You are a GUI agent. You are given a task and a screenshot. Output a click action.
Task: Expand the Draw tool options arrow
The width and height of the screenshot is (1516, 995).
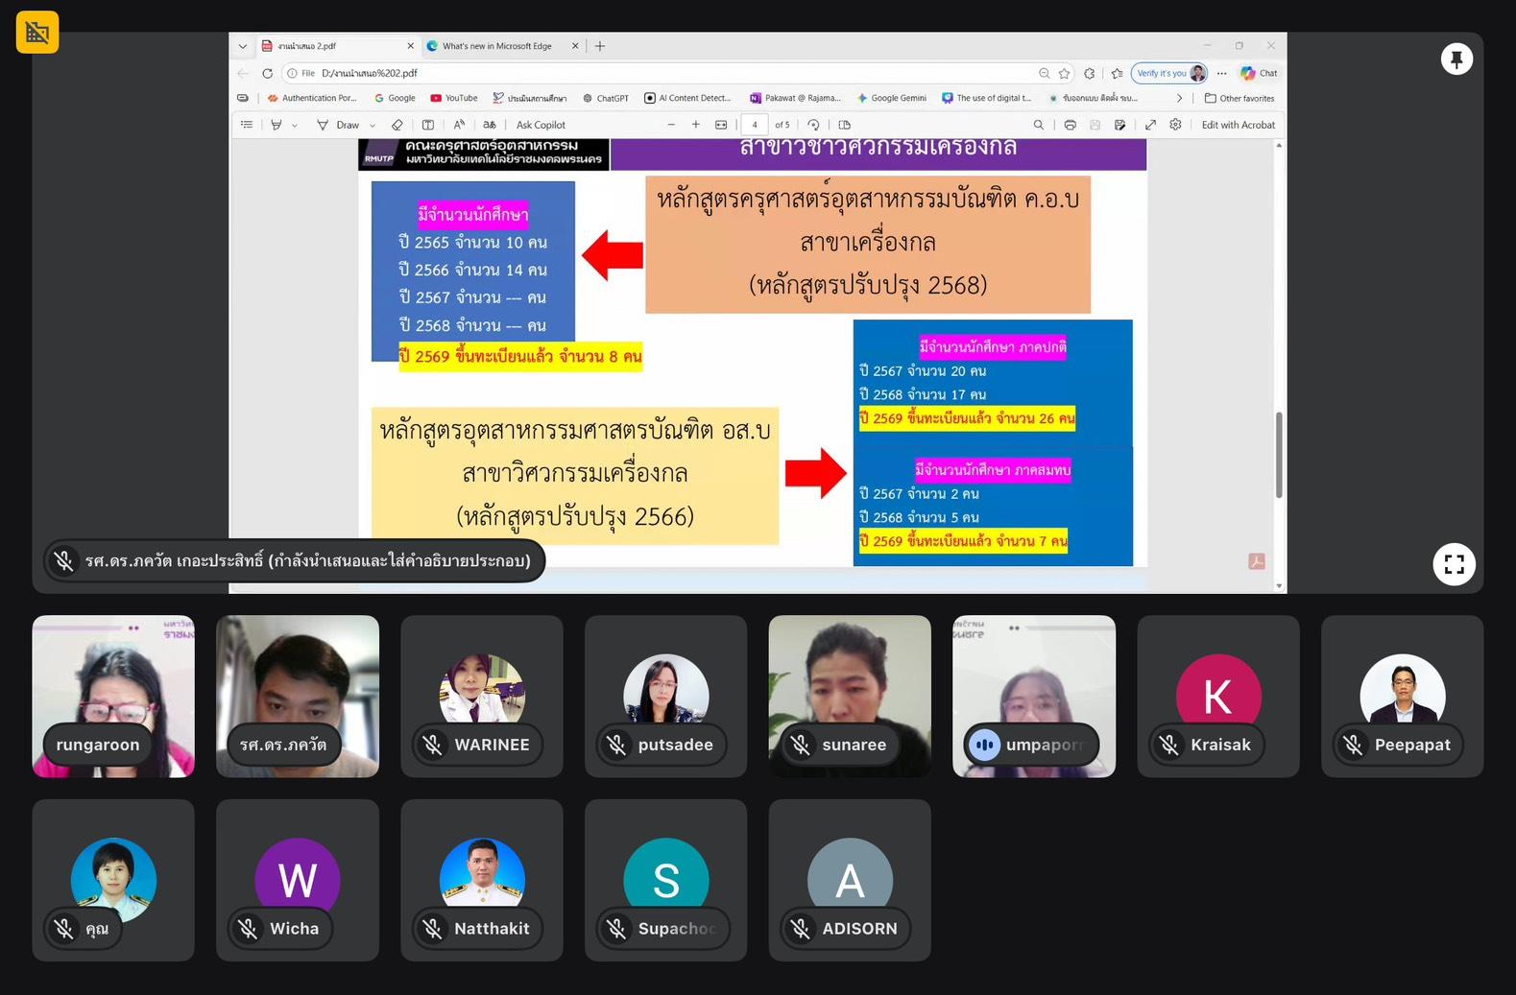click(373, 126)
